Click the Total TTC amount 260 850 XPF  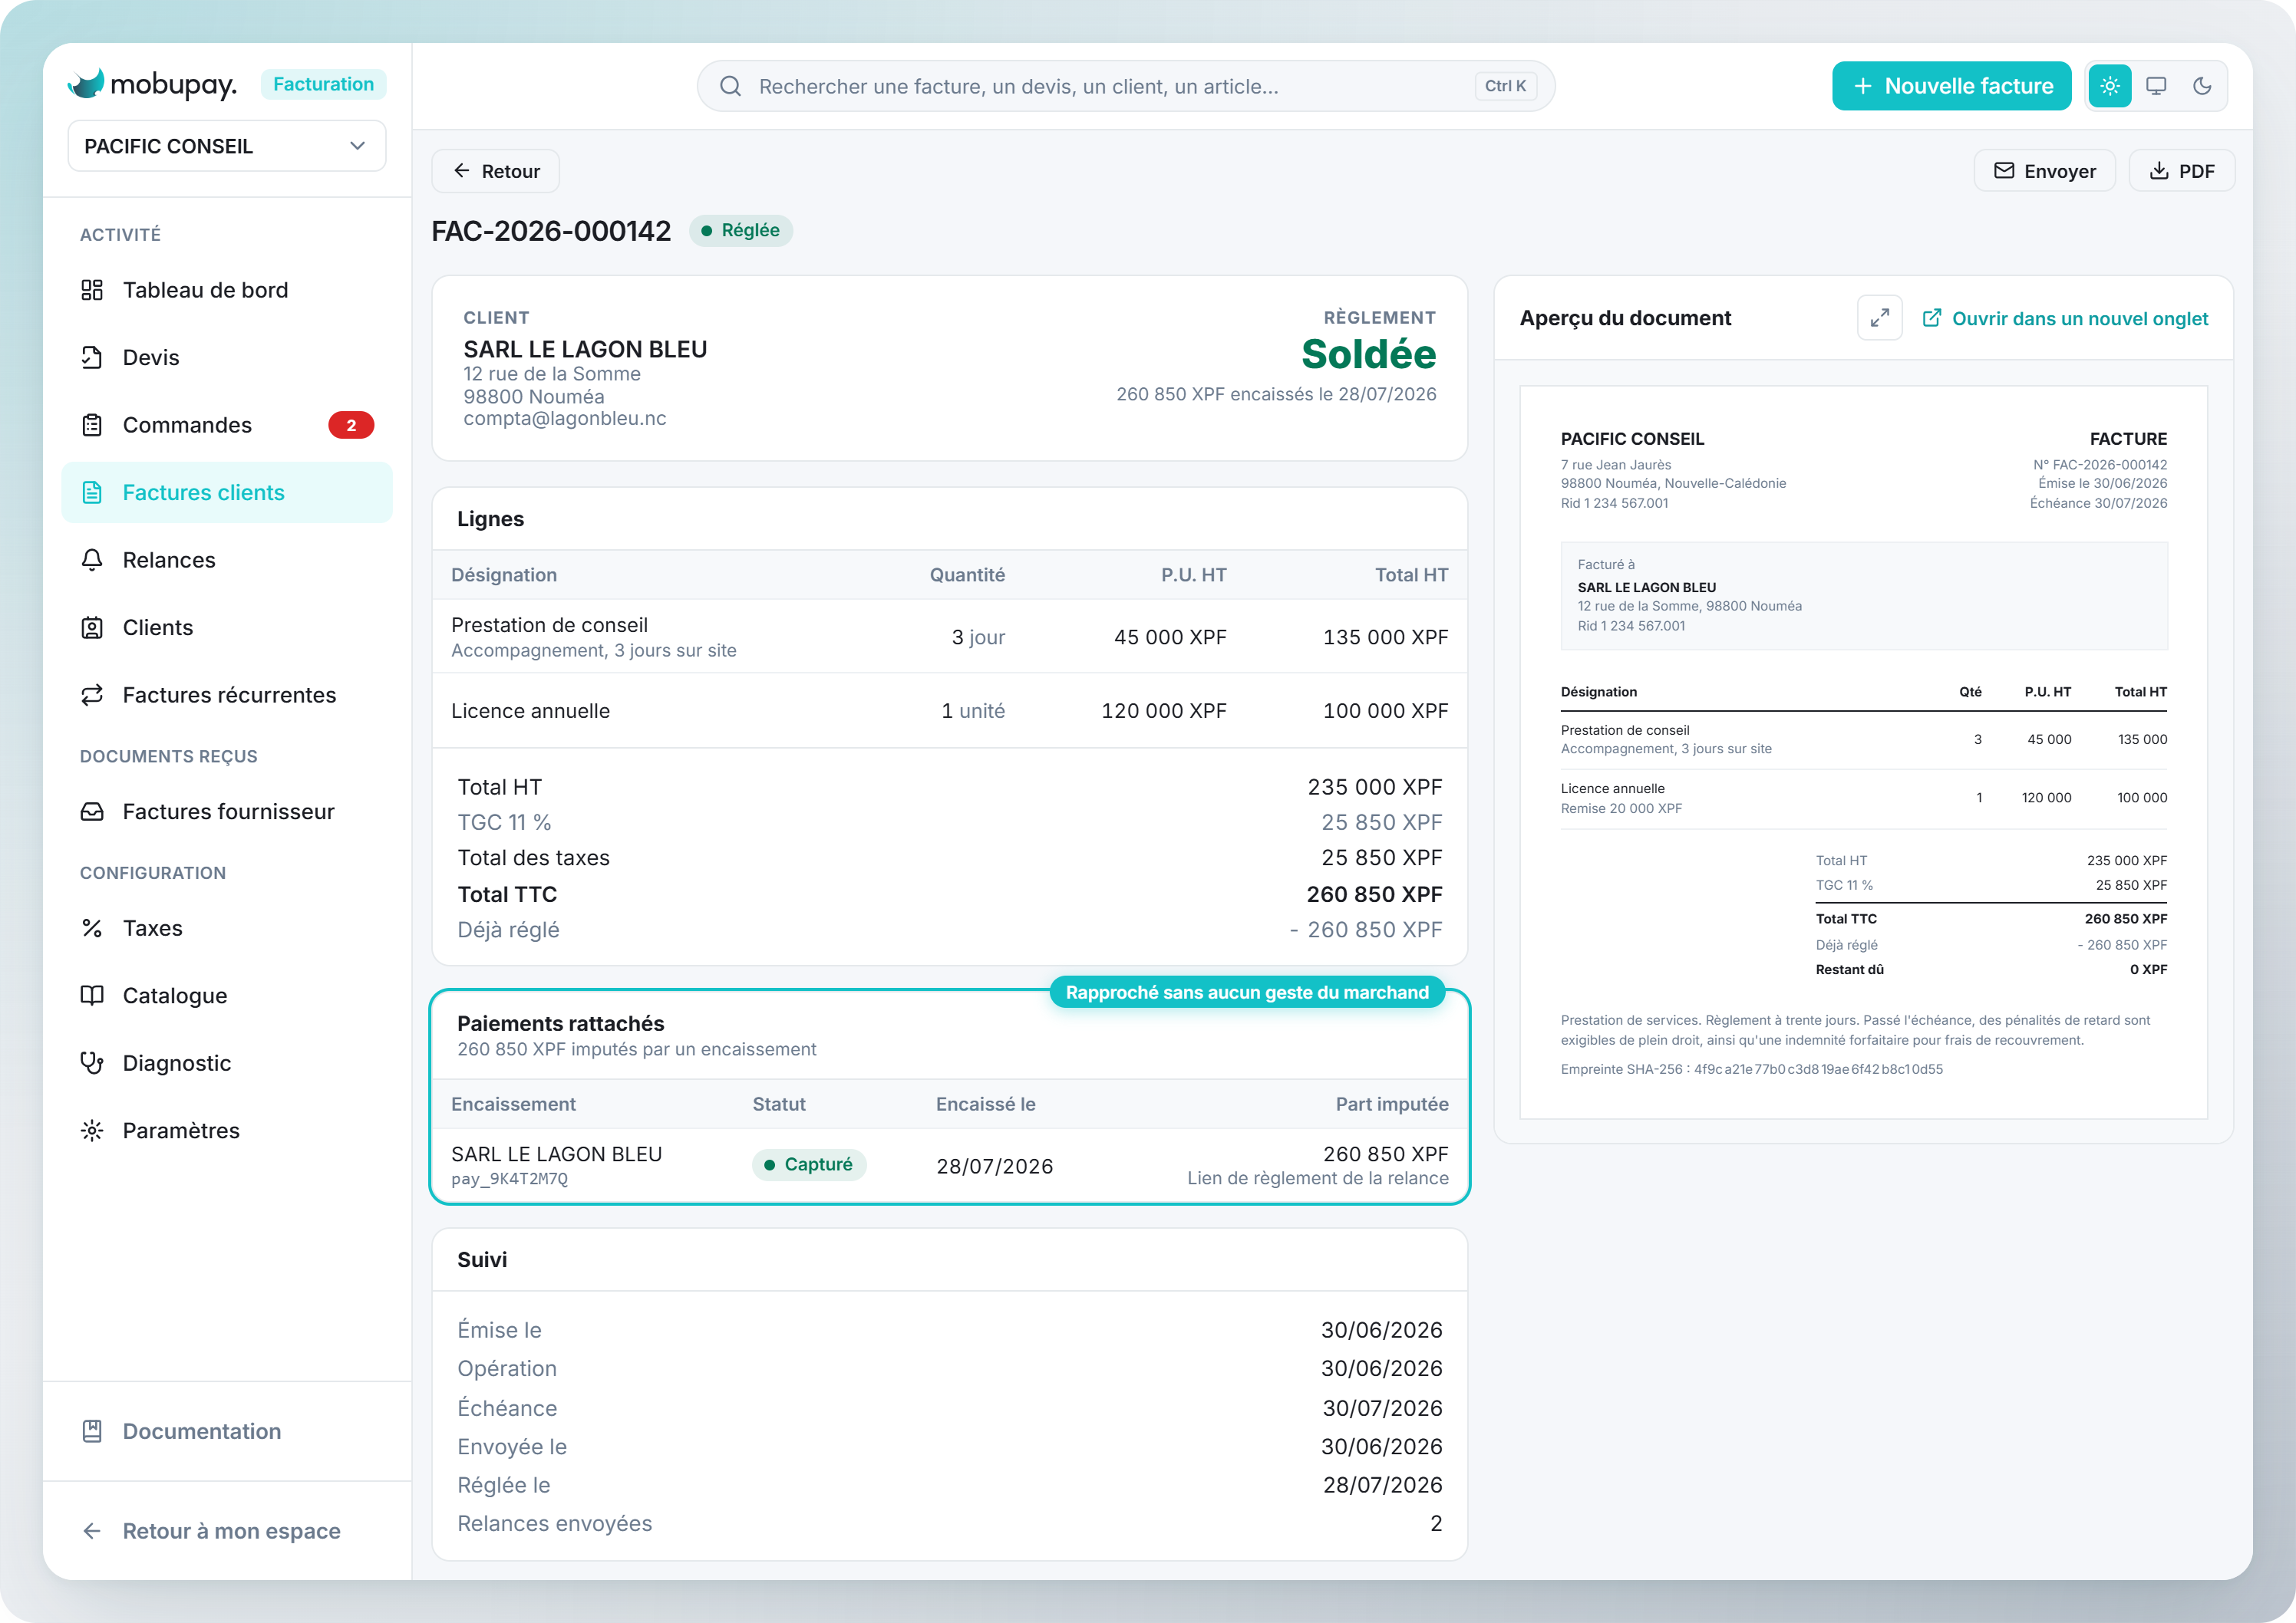click(x=1374, y=894)
